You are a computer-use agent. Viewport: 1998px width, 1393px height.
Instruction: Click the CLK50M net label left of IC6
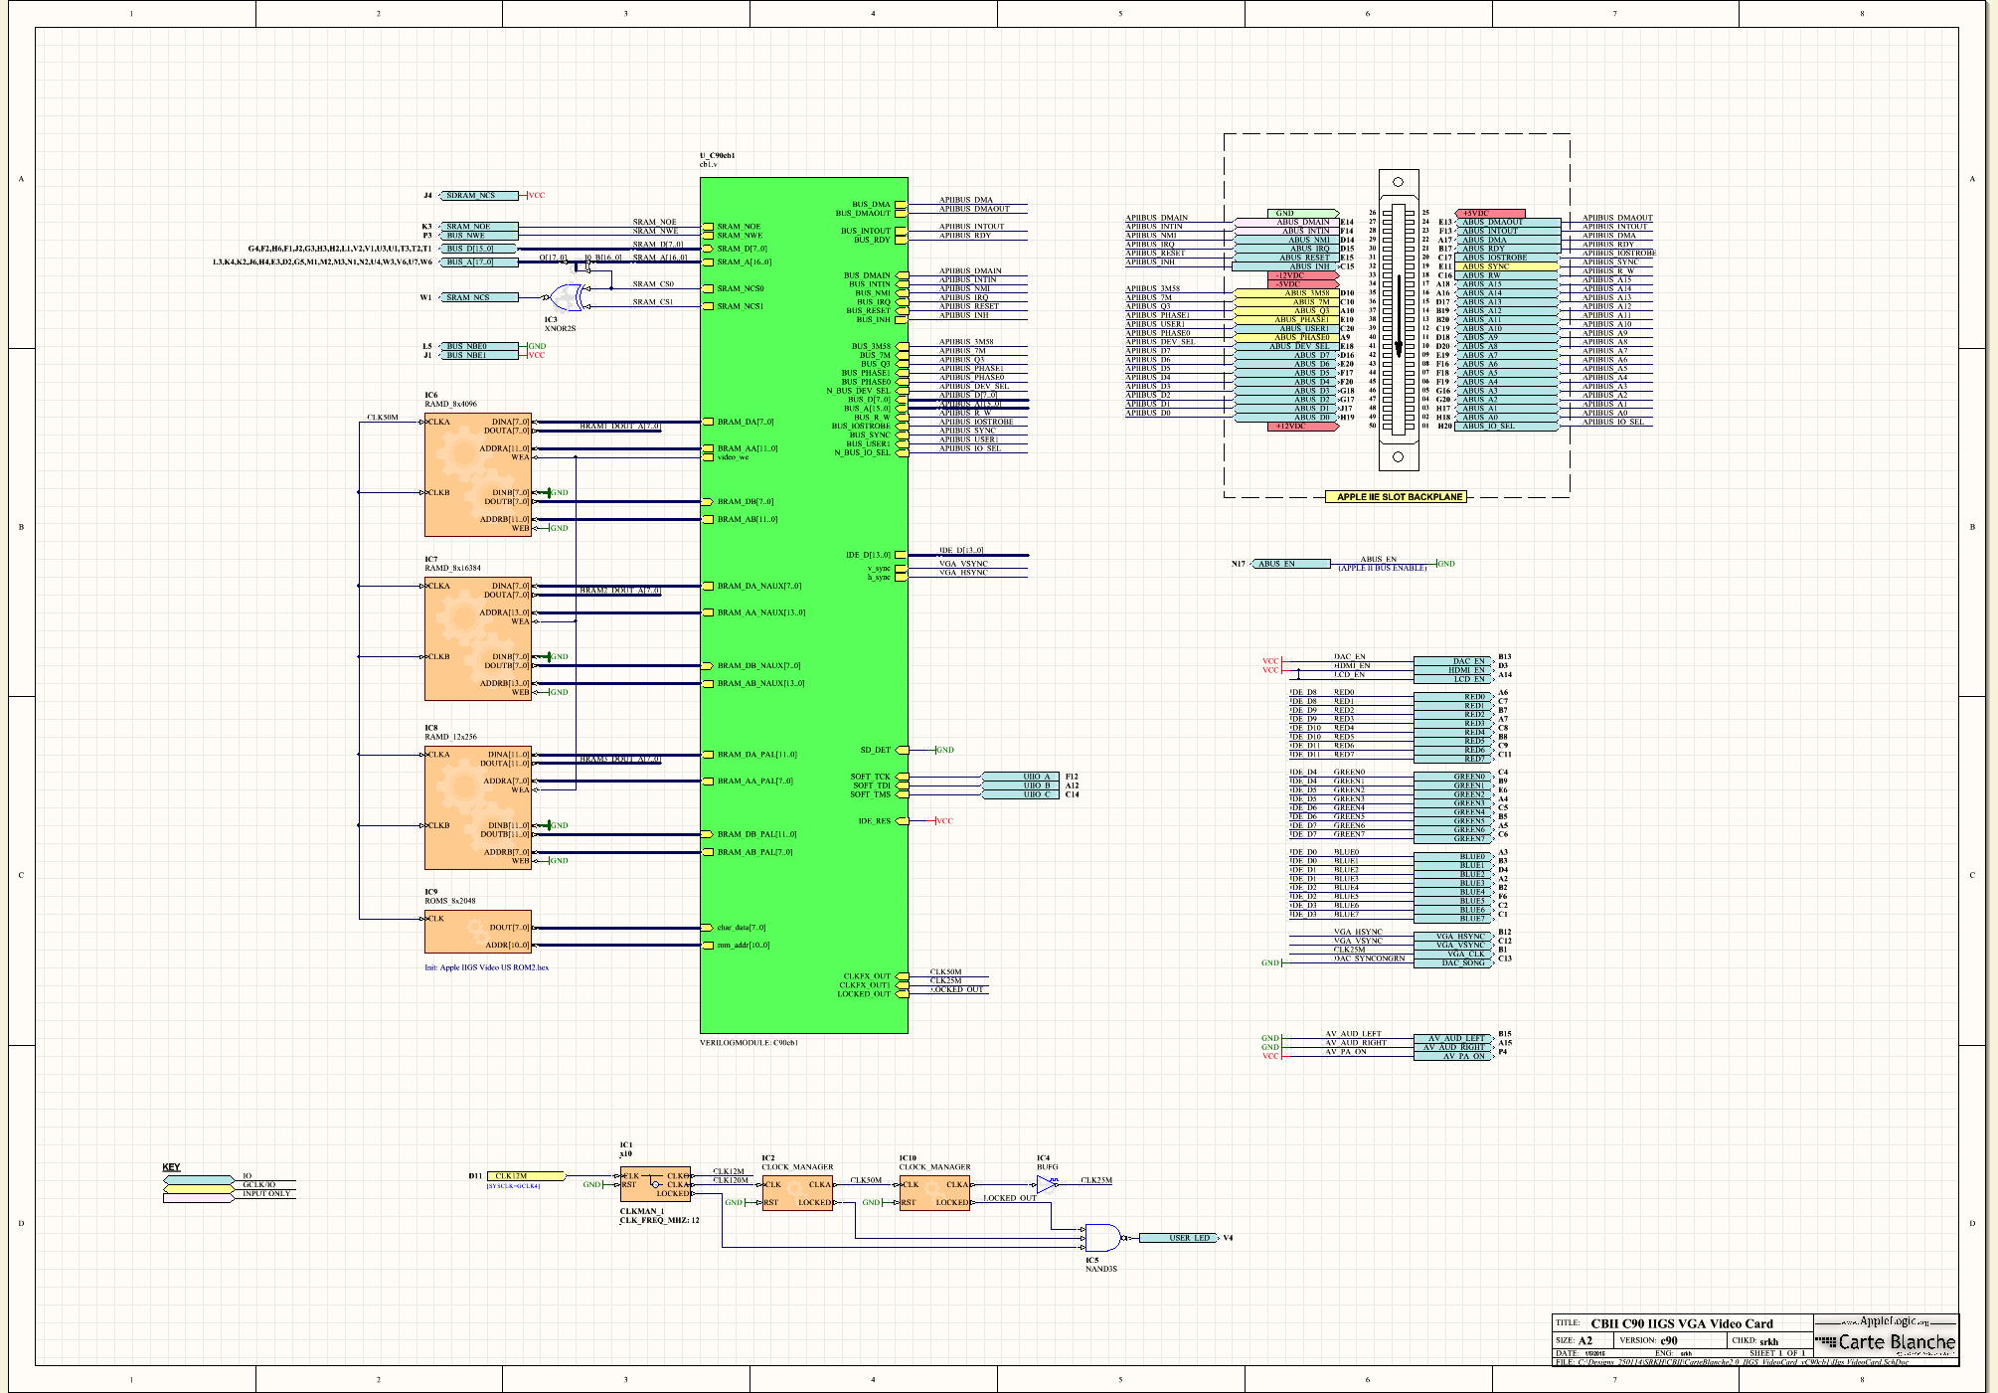point(383,418)
